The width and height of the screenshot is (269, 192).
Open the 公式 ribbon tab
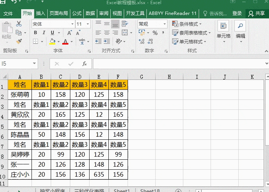tap(77, 13)
